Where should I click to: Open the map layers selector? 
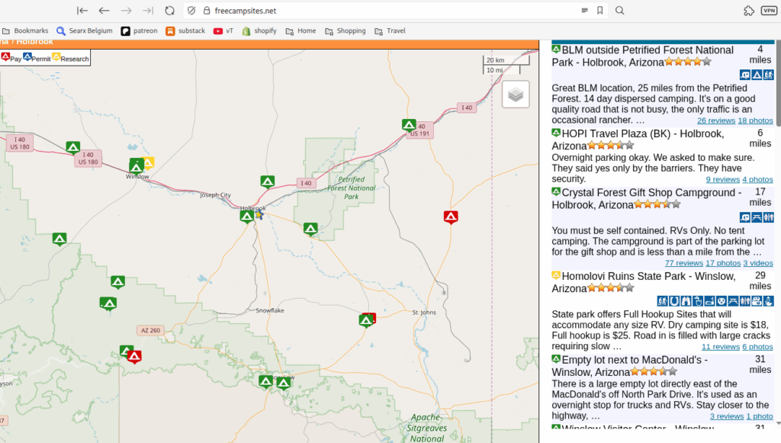[x=515, y=94]
